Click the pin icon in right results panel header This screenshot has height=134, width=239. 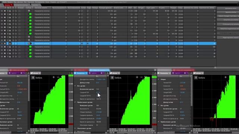191,73
